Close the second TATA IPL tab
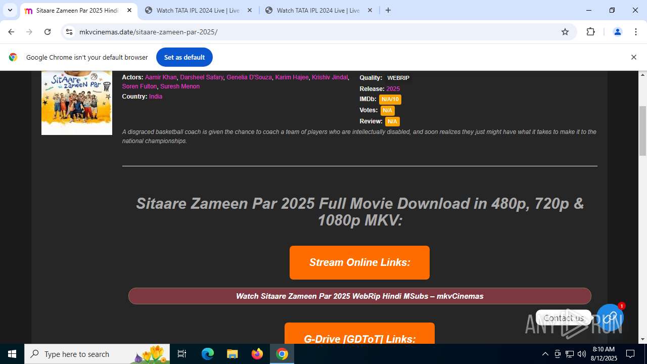The height and width of the screenshot is (364, 647). (x=369, y=10)
